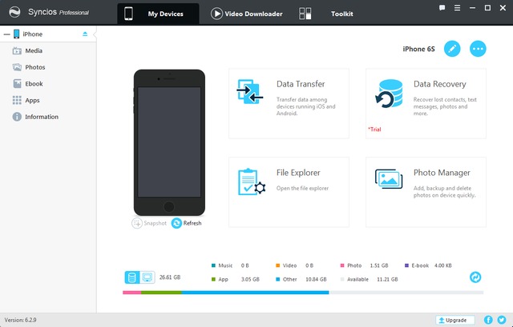Screen dimensions: 513x327
Task: Open Photo Manager pictures icon
Action: (389, 181)
